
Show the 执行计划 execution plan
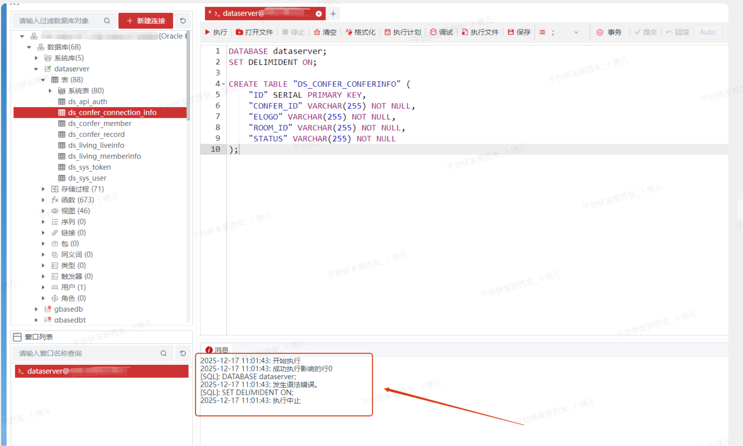click(403, 32)
